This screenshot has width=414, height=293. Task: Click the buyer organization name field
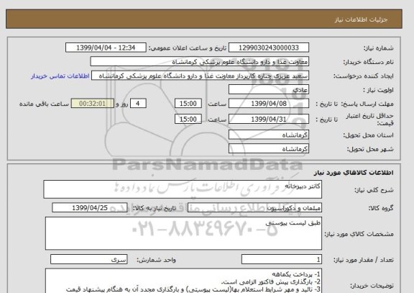(x=199, y=62)
